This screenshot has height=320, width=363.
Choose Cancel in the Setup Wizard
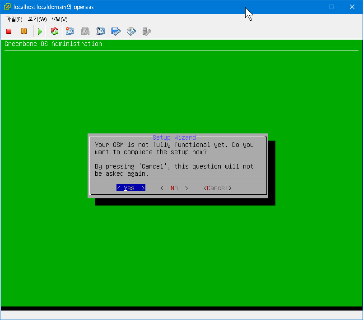(217, 188)
